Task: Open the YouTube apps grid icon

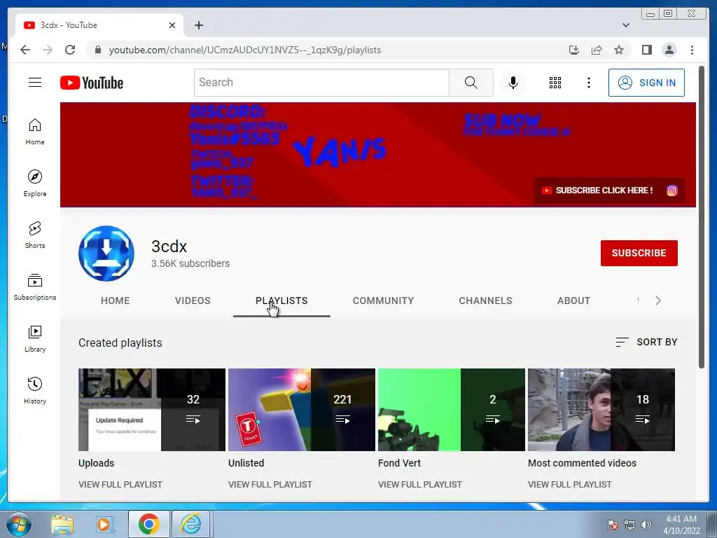Action: tap(555, 83)
